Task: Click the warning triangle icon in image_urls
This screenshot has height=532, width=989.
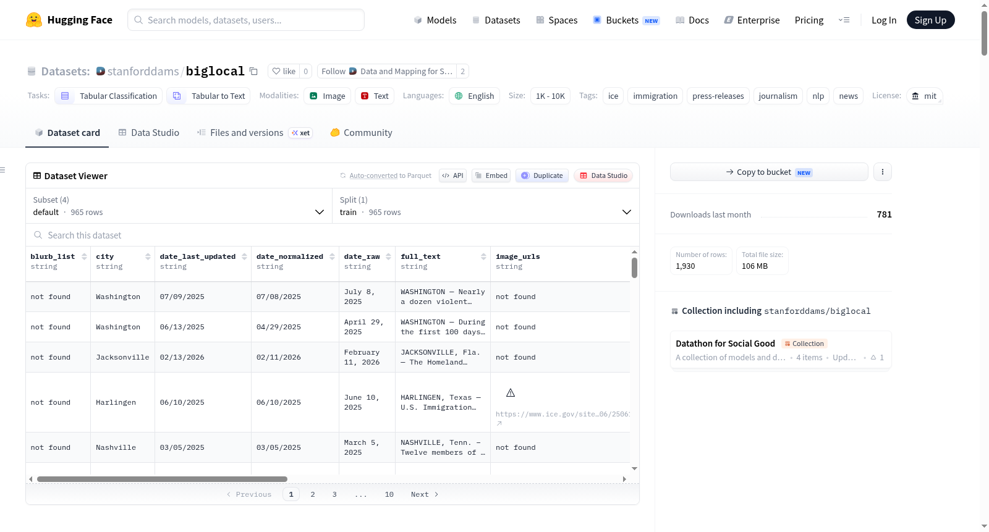Action: (511, 393)
